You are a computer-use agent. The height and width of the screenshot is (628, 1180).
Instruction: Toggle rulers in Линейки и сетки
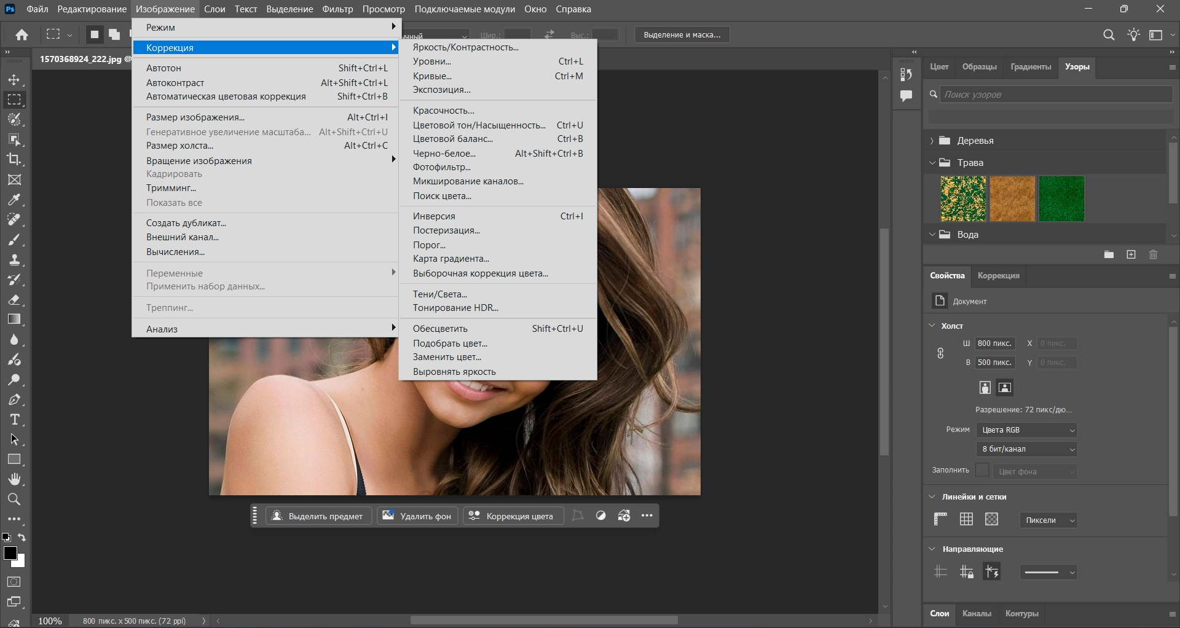pos(940,520)
